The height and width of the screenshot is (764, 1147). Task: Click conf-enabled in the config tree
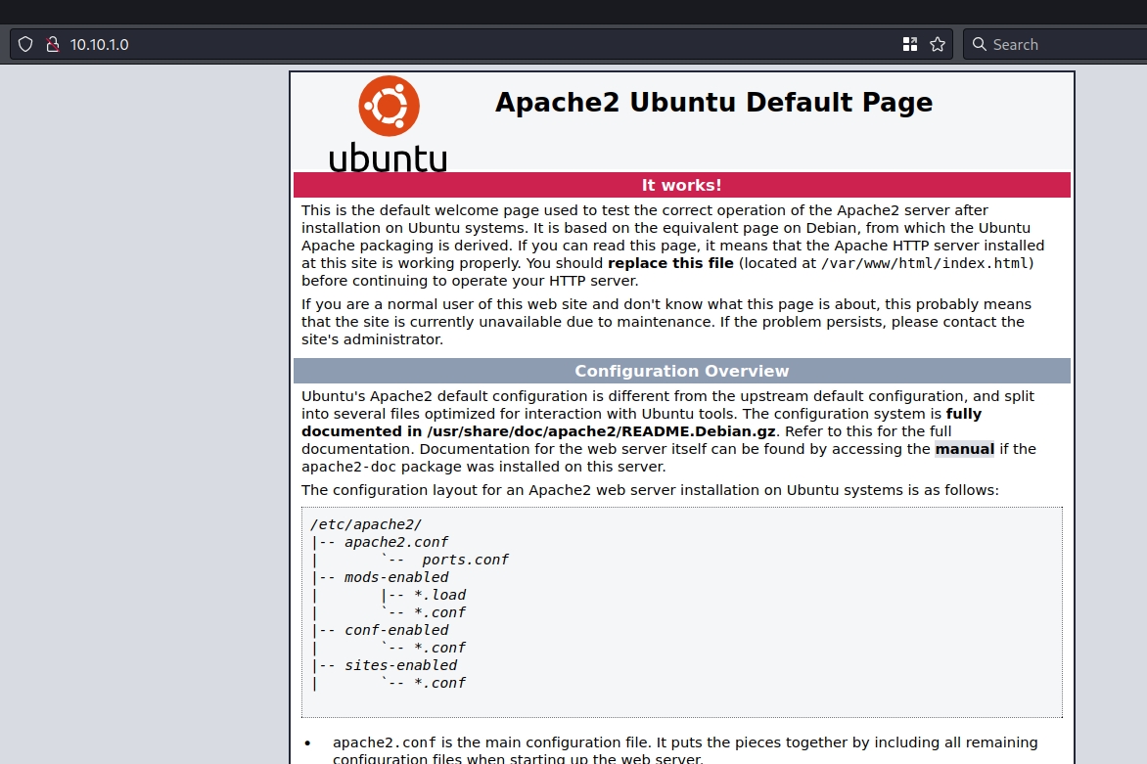[x=396, y=630]
